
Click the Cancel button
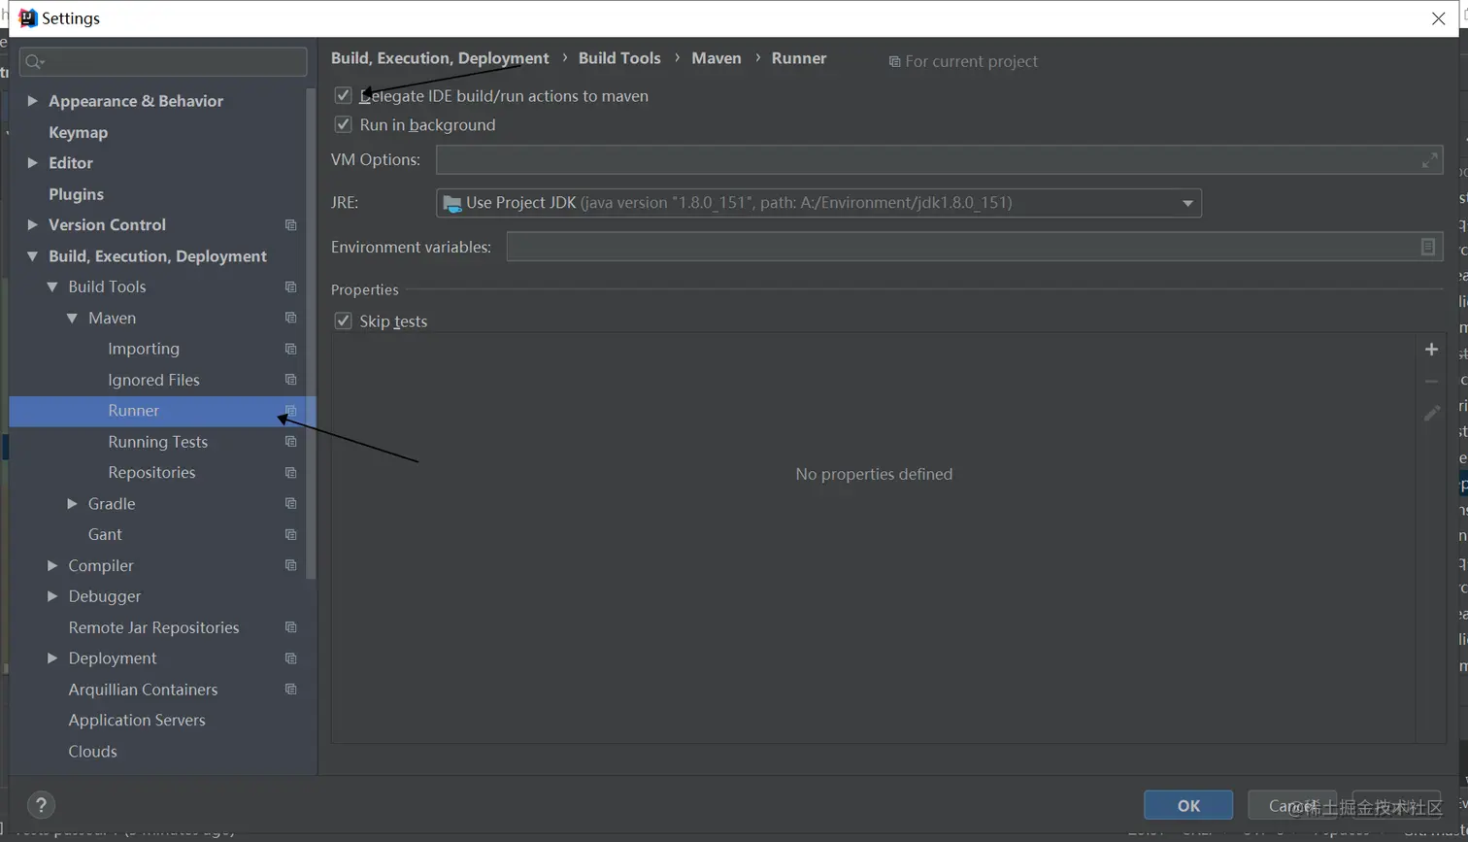coord(1292,805)
